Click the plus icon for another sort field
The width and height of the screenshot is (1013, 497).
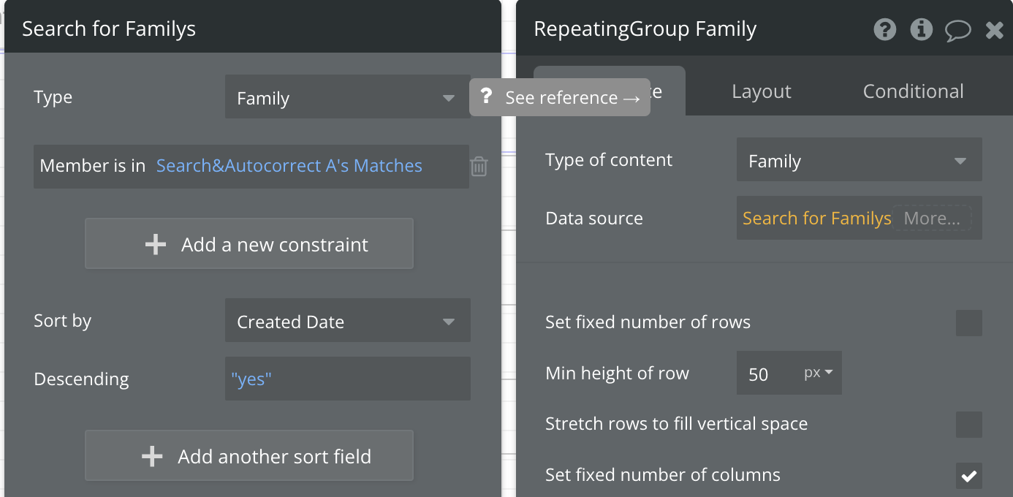[152, 456]
